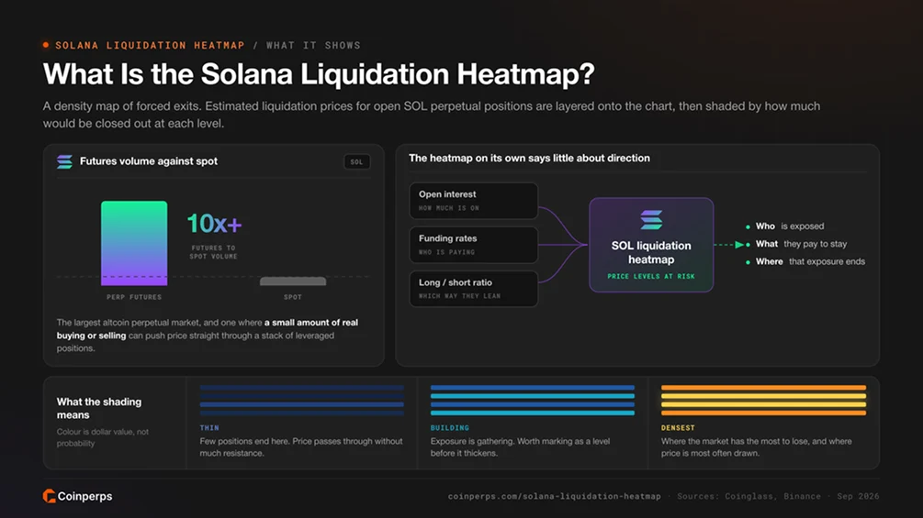Click the Funding rates box

tap(474, 245)
